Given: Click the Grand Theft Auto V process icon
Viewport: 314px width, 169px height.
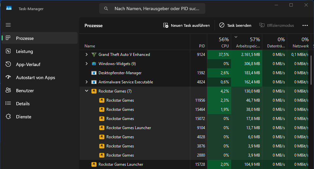Looking at the screenshot, I should point(94,55).
